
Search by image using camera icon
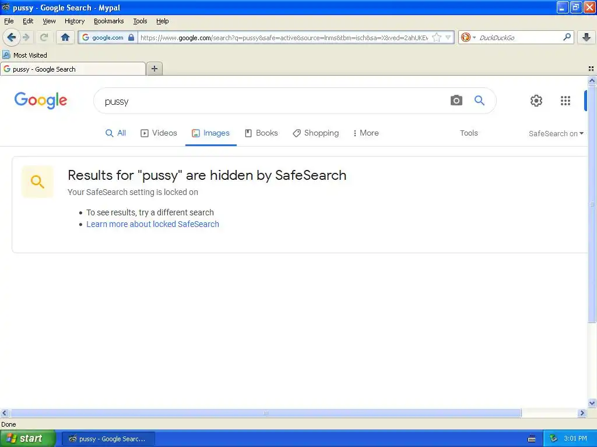click(456, 100)
